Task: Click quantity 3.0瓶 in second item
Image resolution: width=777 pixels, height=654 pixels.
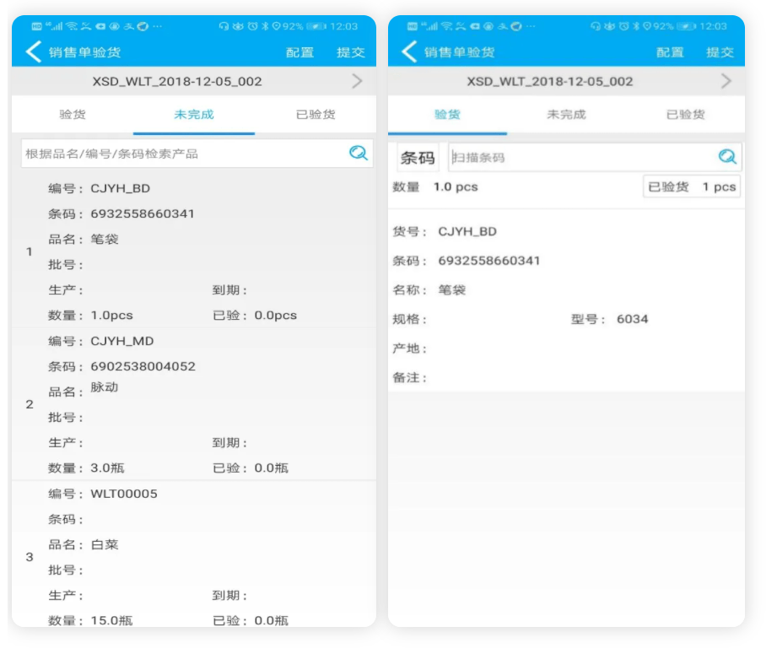Action: click(107, 468)
